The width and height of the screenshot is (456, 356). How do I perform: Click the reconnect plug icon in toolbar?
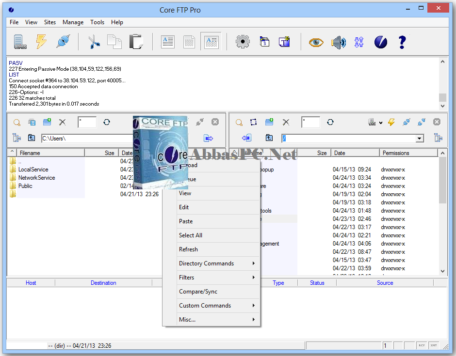64,42
